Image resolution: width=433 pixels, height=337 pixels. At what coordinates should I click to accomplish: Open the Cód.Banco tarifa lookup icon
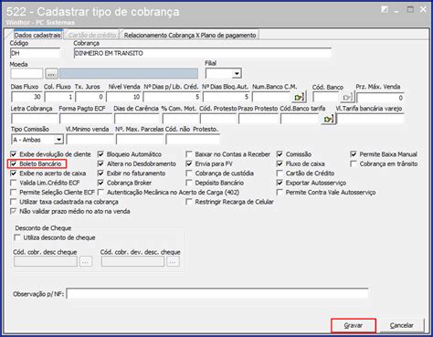coord(328,119)
